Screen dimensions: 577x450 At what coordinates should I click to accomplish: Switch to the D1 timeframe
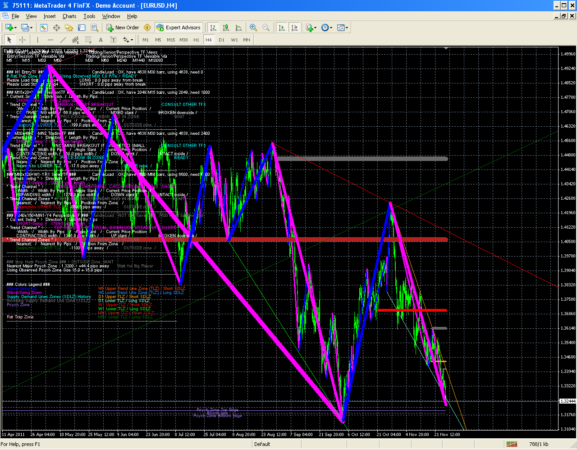coord(221,40)
